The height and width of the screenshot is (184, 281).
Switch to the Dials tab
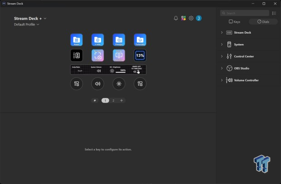pos(263,22)
